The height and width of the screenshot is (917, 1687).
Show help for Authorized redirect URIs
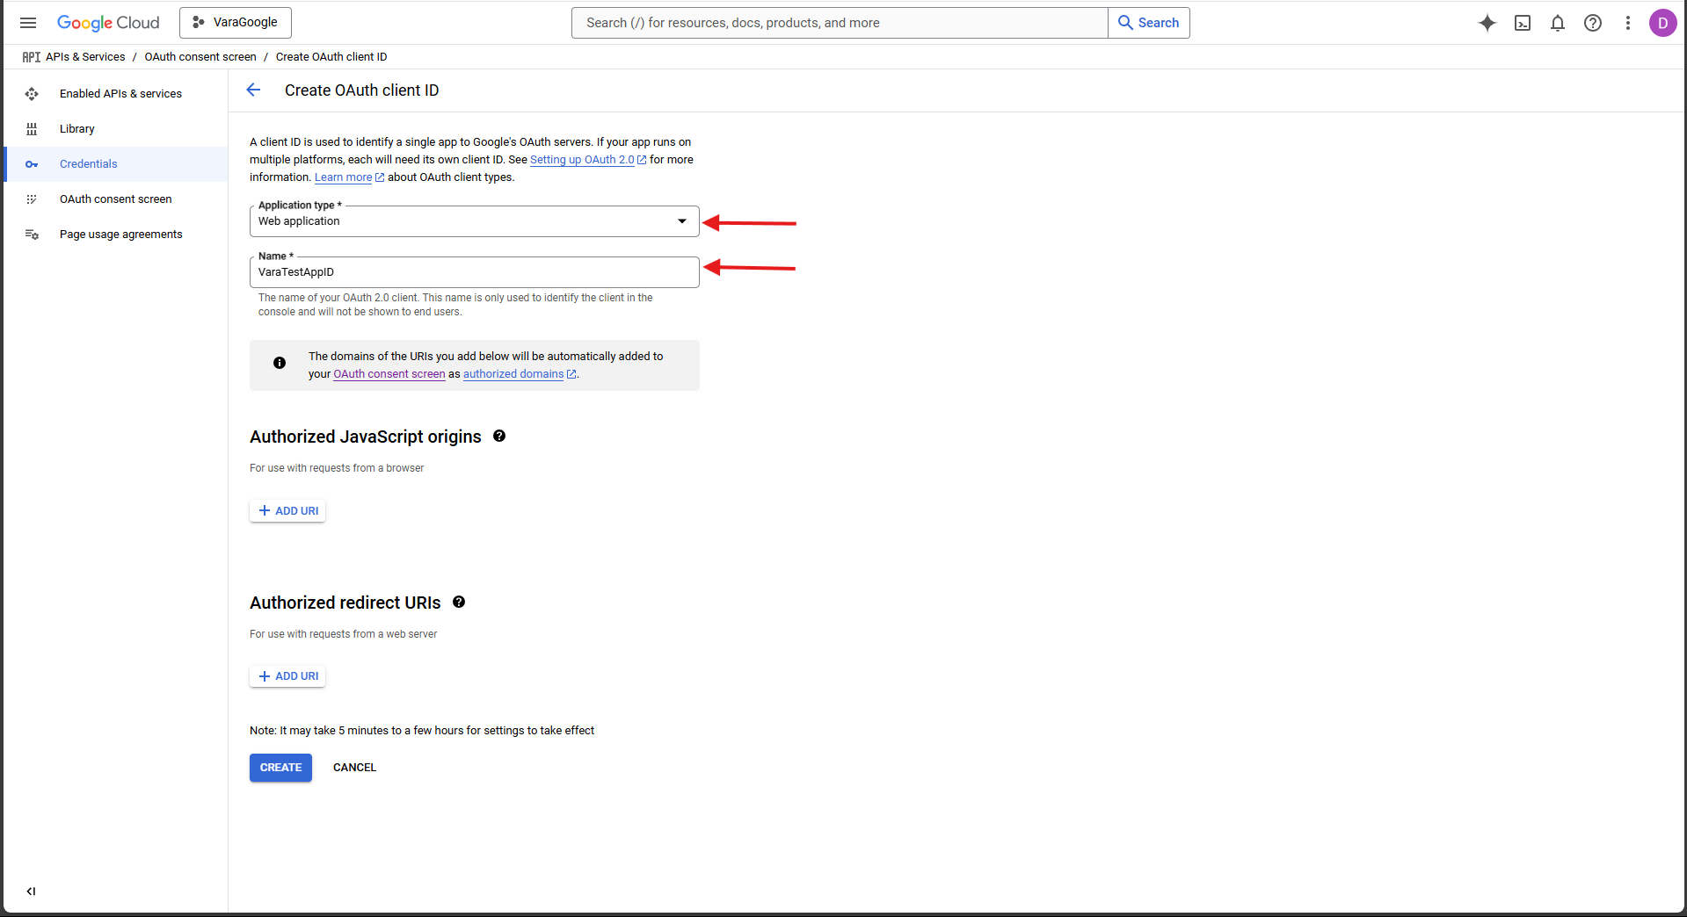459,602
